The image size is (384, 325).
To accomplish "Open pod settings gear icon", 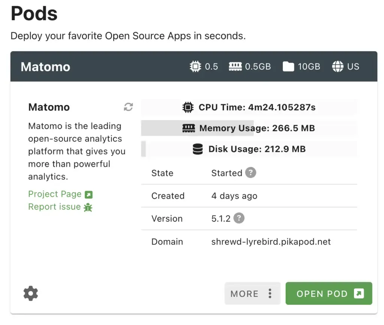I will [x=31, y=294].
